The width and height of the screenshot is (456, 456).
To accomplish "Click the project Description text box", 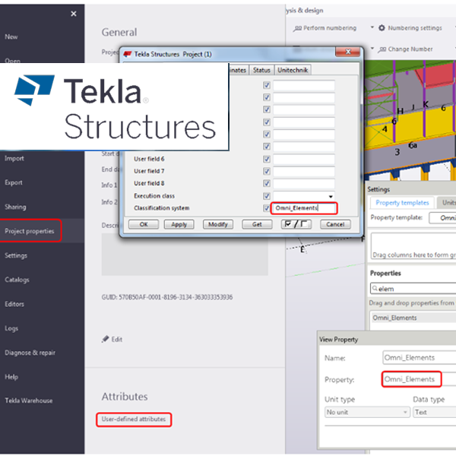I will coord(185,254).
